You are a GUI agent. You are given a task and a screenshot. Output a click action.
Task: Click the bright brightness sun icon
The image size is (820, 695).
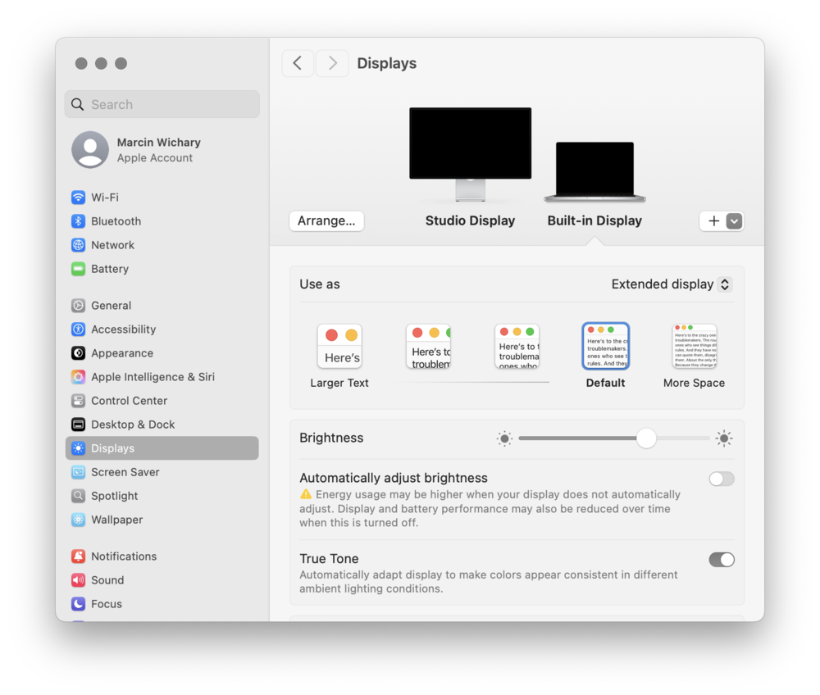[x=724, y=438]
